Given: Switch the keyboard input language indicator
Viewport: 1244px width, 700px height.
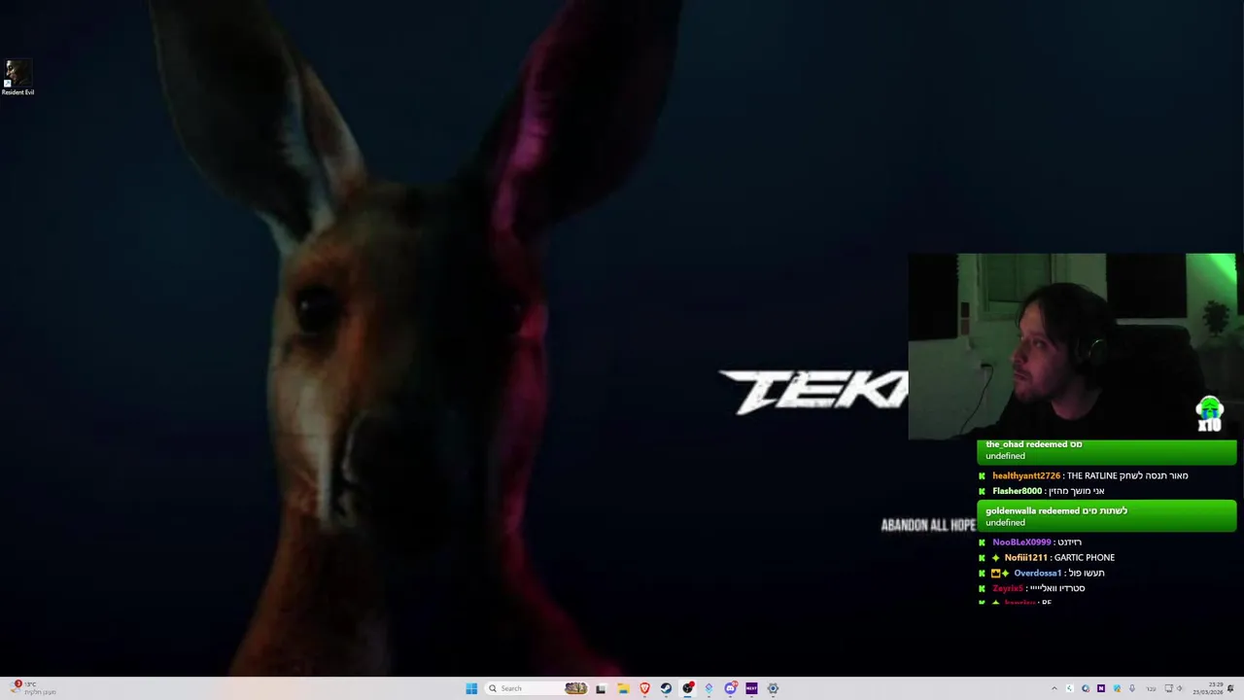Looking at the screenshot, I should click(x=1152, y=689).
